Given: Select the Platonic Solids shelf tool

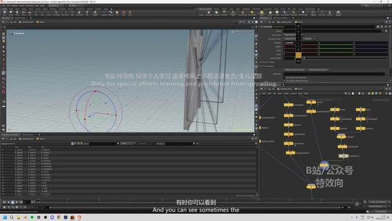Looking at the screenshot, I should [96, 13].
